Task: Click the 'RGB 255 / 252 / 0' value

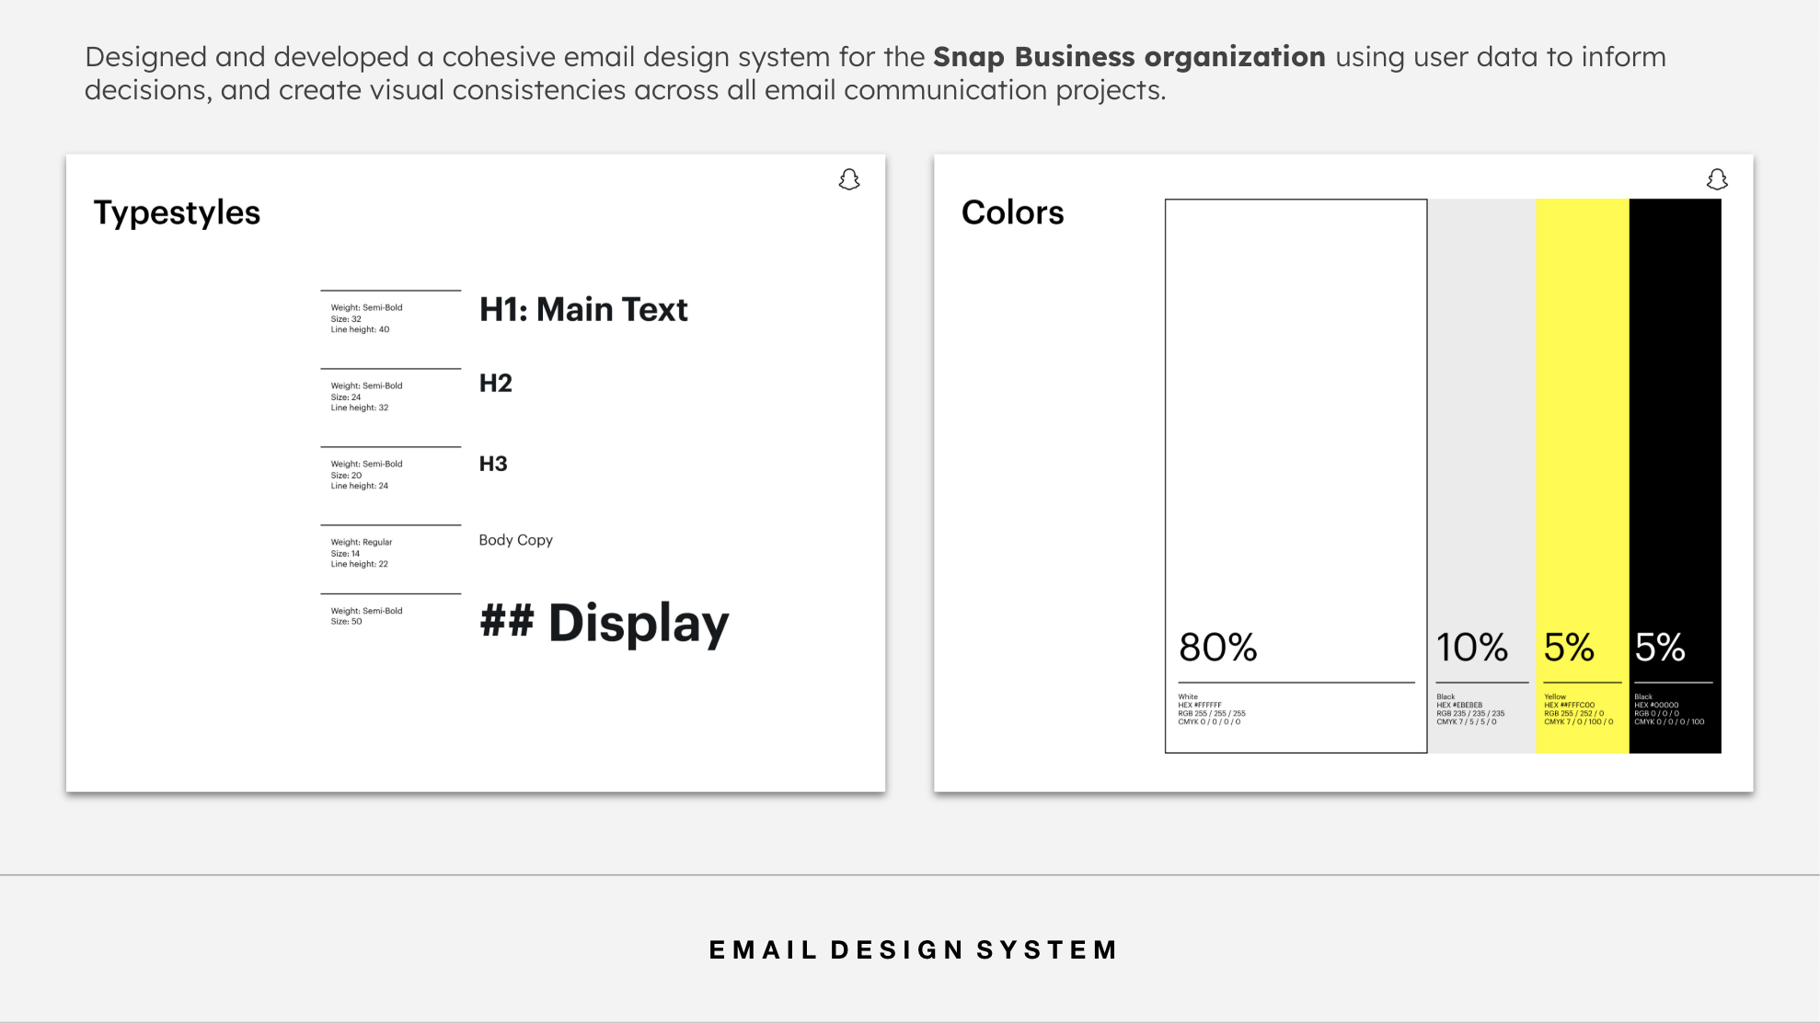Action: (x=1573, y=714)
